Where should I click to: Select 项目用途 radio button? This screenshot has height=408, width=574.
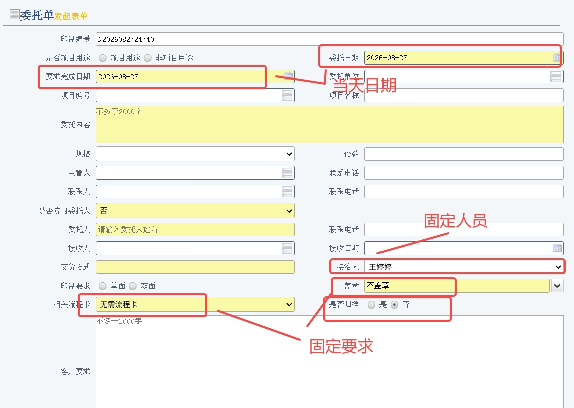103,58
